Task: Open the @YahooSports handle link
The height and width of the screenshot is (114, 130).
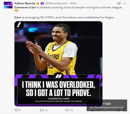Action: 56,3
